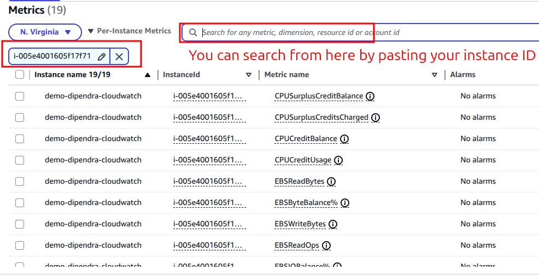Open the Metric name column filter arrow
This screenshot has height=275, width=539.
[x=435, y=75]
